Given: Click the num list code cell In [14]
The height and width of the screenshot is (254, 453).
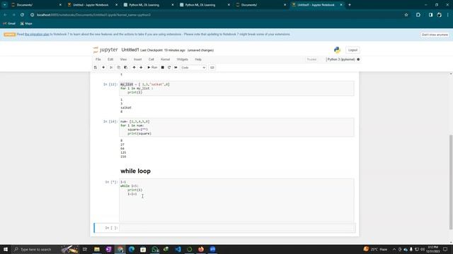Looking at the screenshot, I should click(x=236, y=127).
